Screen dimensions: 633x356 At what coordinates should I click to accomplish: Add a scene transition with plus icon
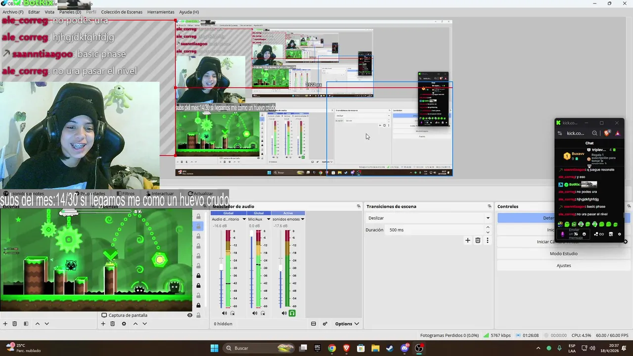[467, 240]
